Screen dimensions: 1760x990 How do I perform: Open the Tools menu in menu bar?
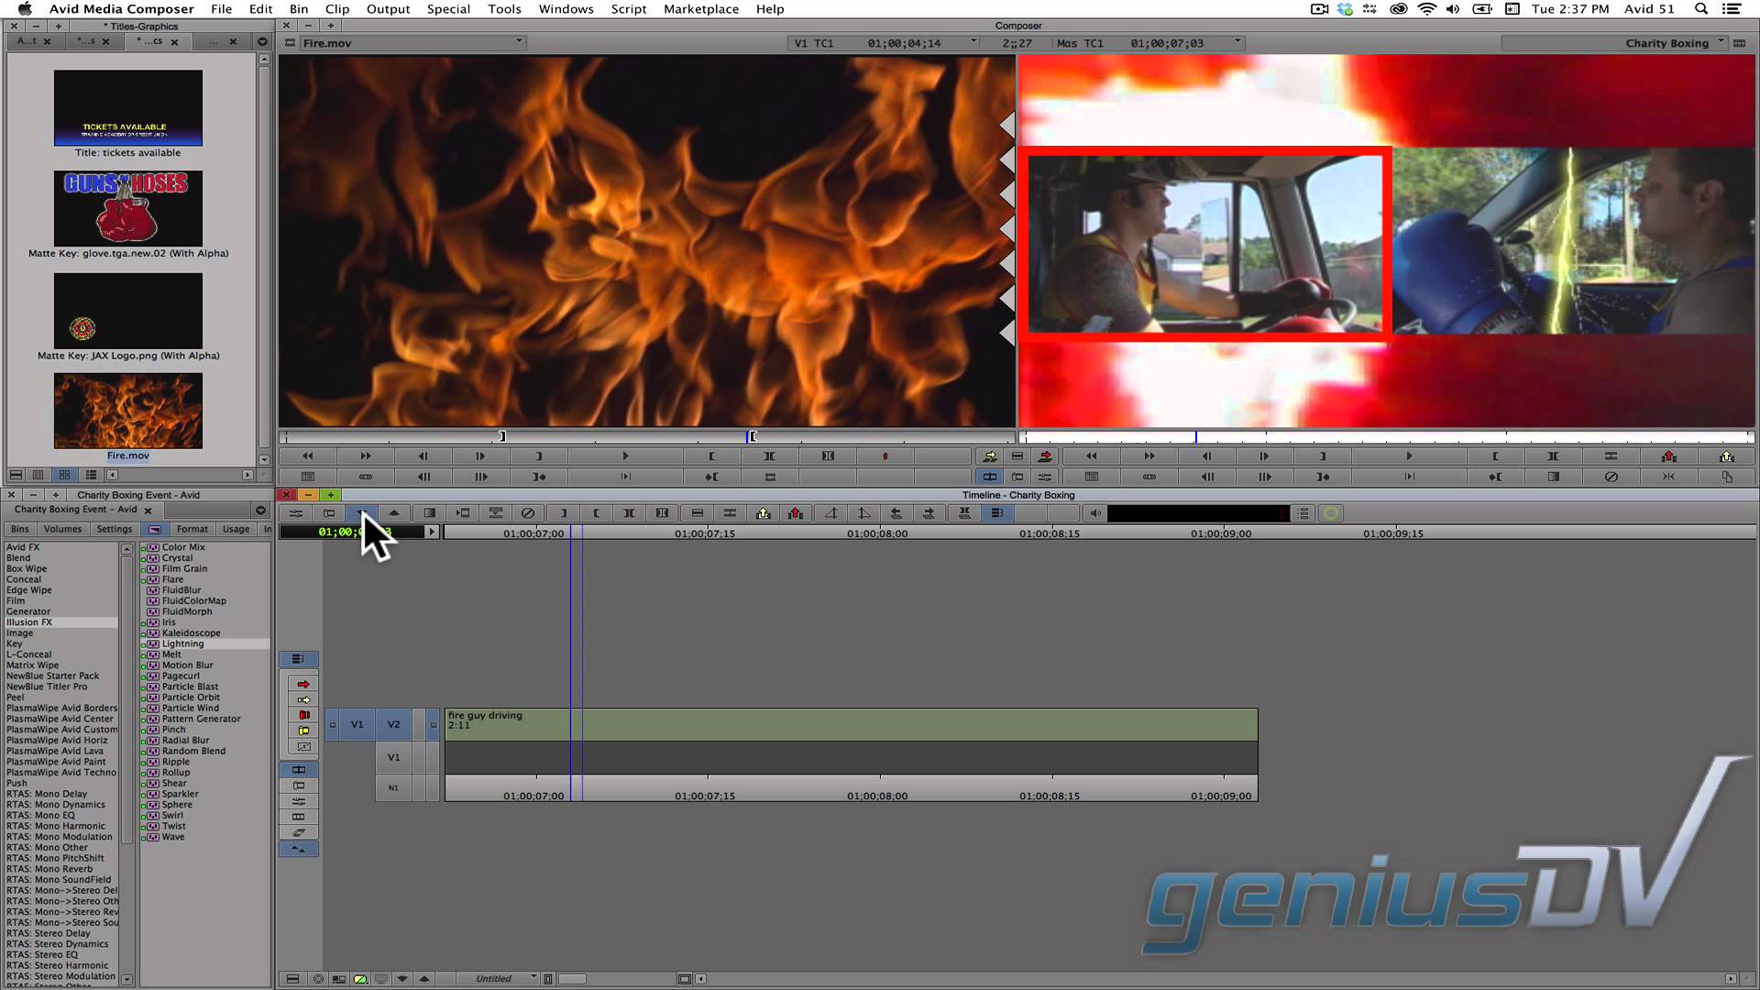504,8
